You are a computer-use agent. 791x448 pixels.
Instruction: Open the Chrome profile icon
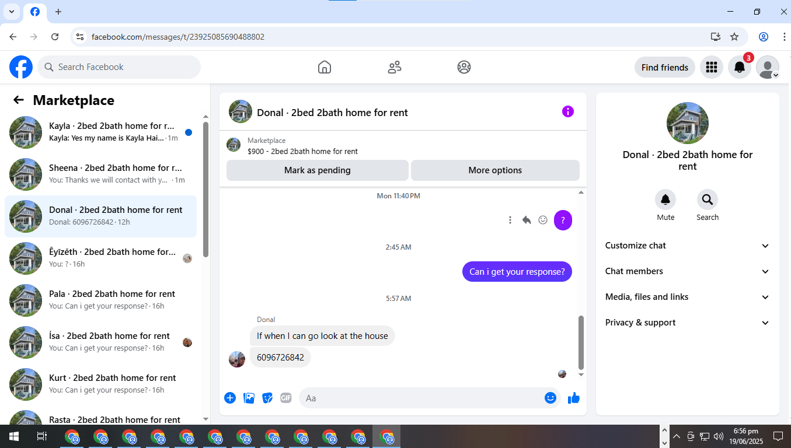click(764, 37)
